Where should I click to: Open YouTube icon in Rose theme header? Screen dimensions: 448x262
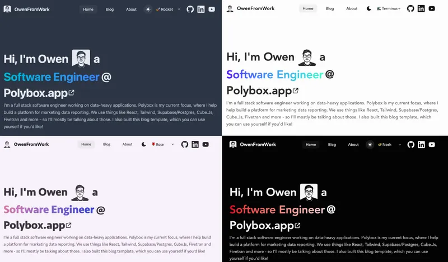[x=206, y=145]
